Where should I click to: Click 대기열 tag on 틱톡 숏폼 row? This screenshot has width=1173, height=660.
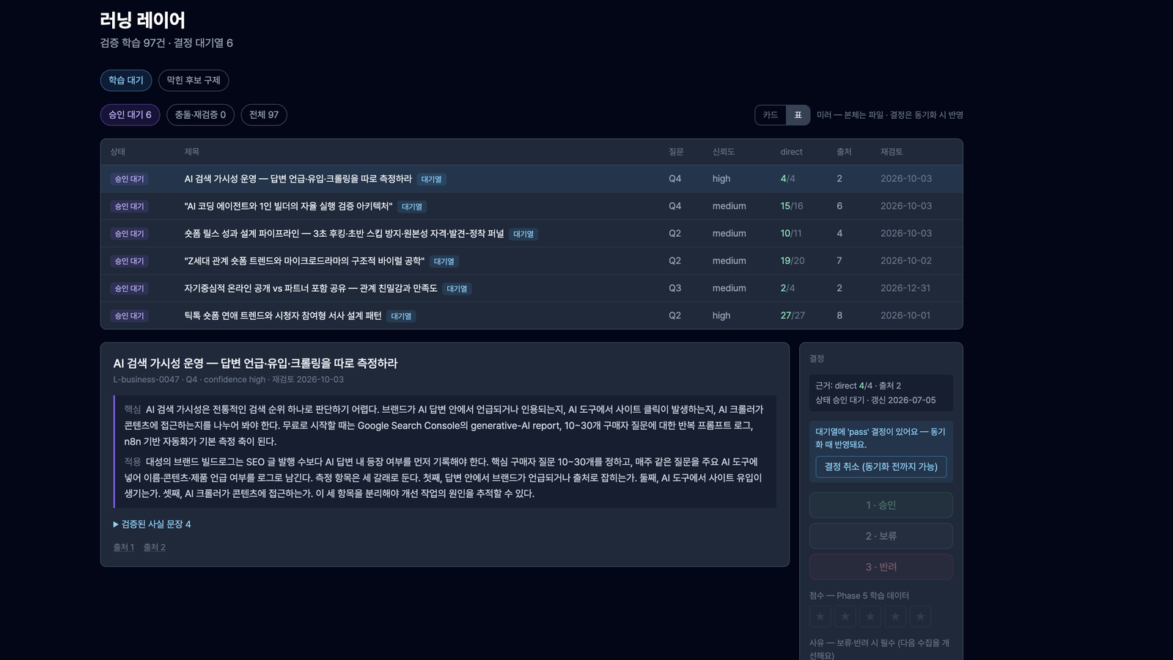click(401, 316)
